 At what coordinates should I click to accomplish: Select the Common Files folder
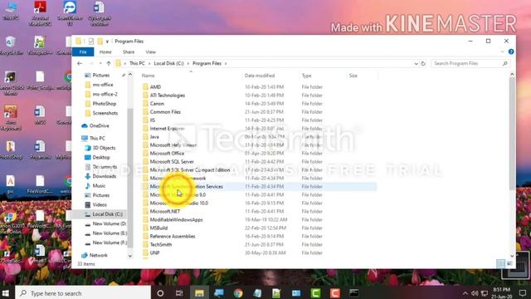[x=165, y=112]
